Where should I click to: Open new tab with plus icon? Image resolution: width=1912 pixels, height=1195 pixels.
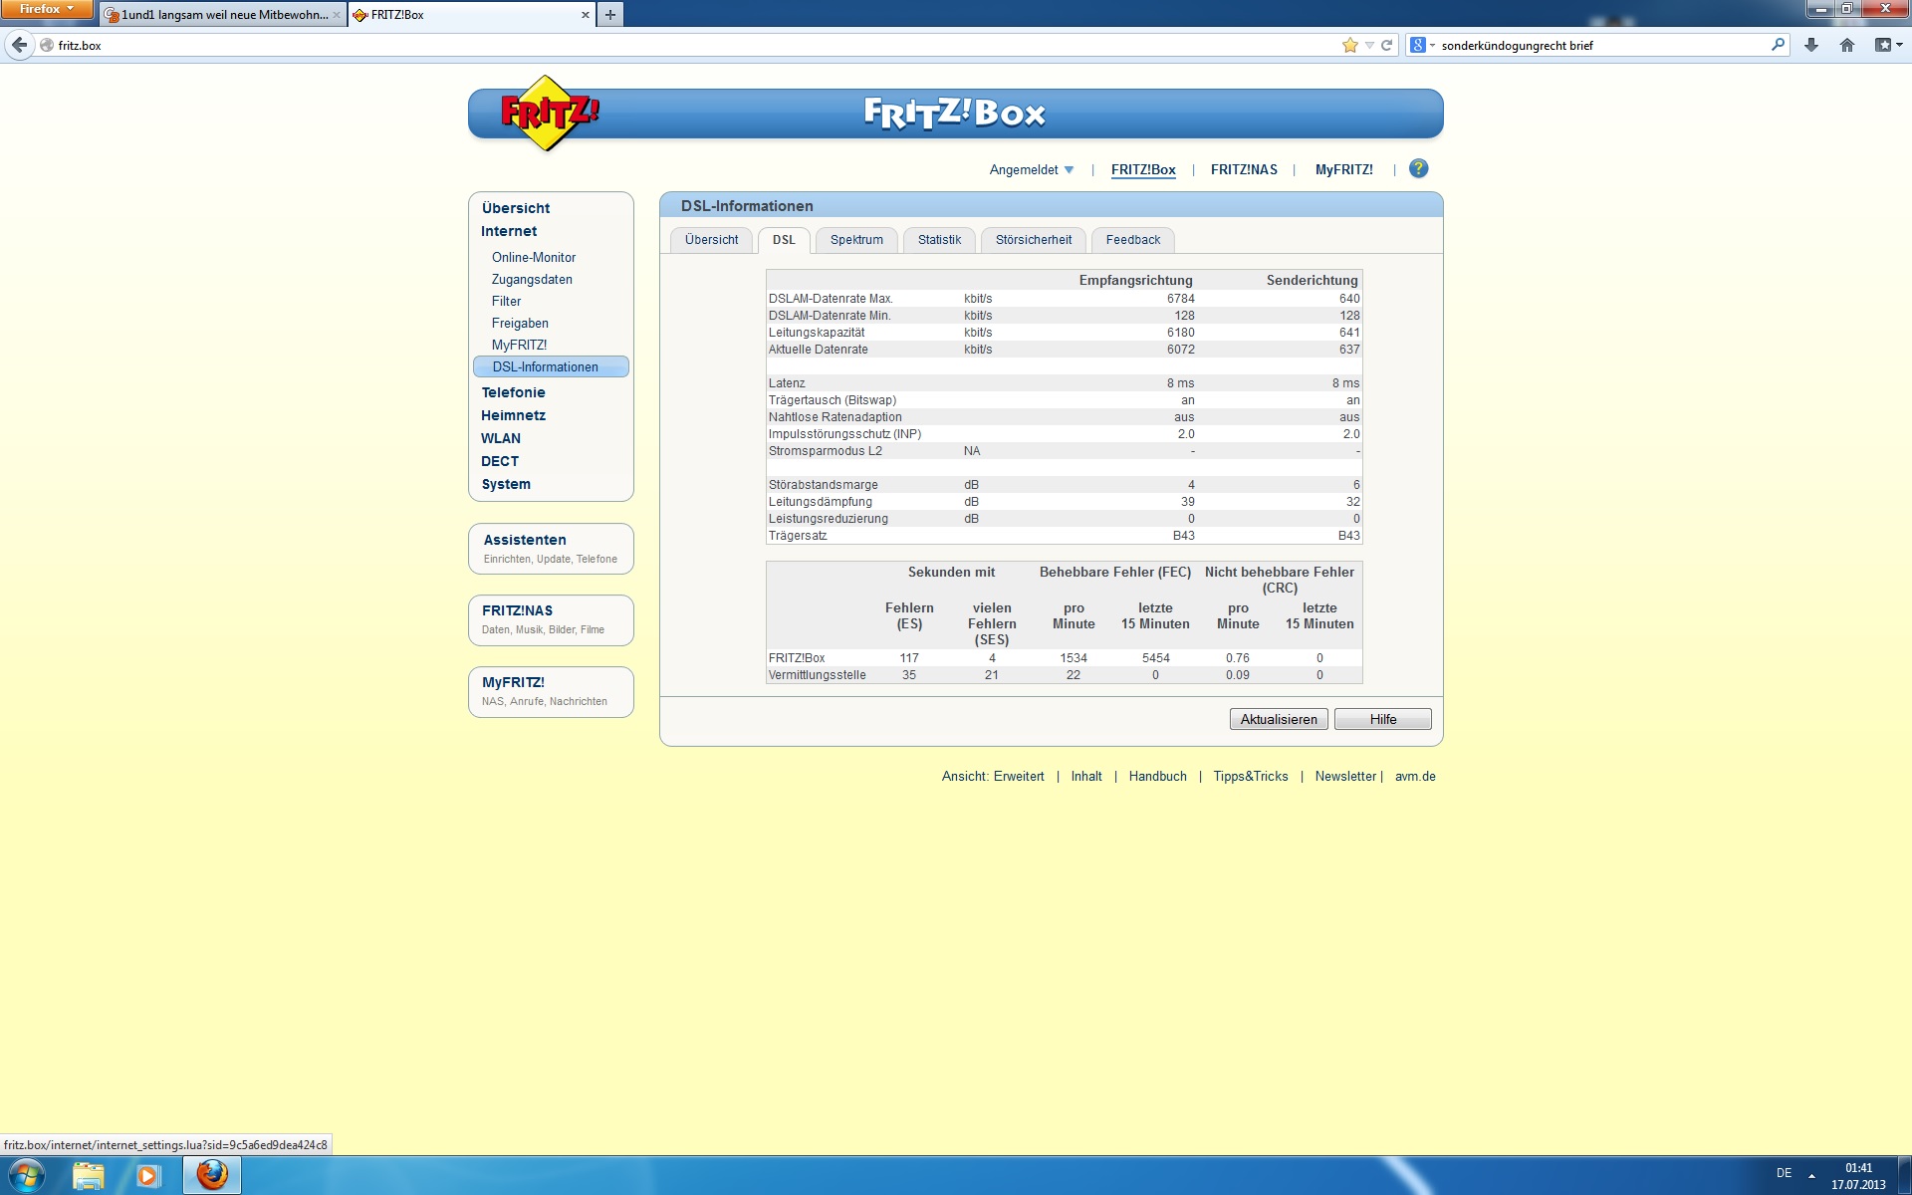[610, 15]
